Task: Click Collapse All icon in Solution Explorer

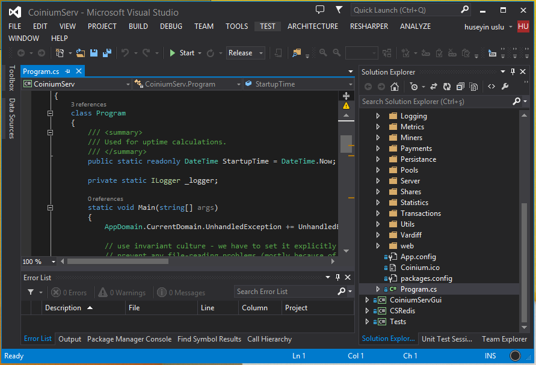Action: (460, 87)
